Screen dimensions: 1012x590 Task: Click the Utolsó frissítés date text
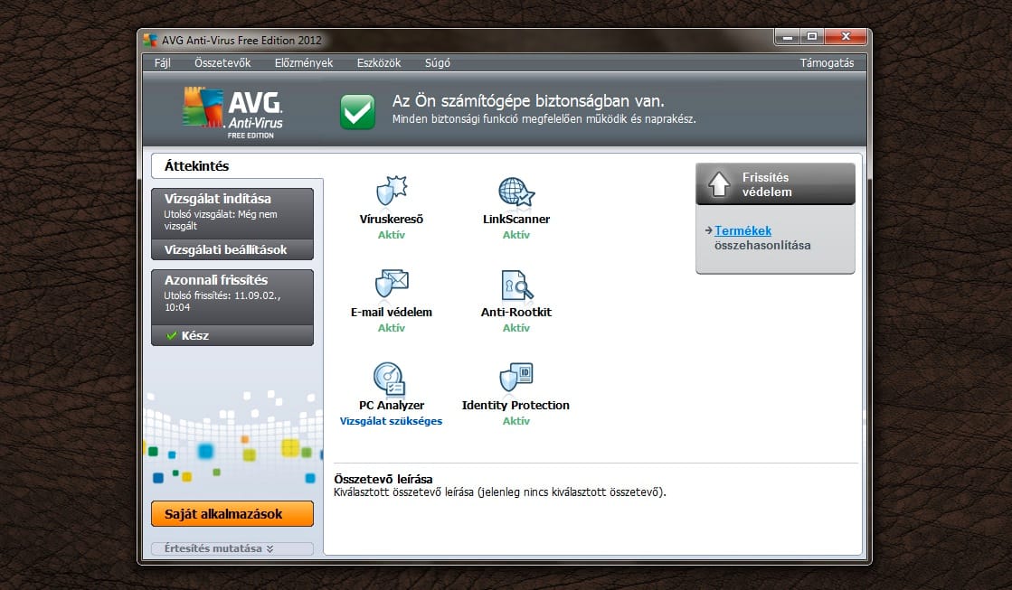pyautogui.click(x=222, y=302)
